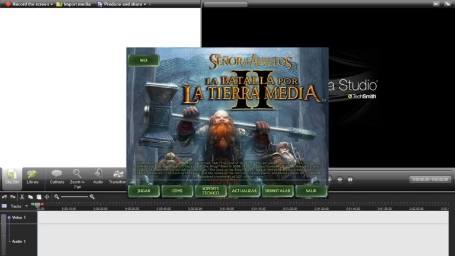This screenshot has height=256, width=455.
Task: Expand the Record the screen dropdown arrow
Action: click(52, 4)
